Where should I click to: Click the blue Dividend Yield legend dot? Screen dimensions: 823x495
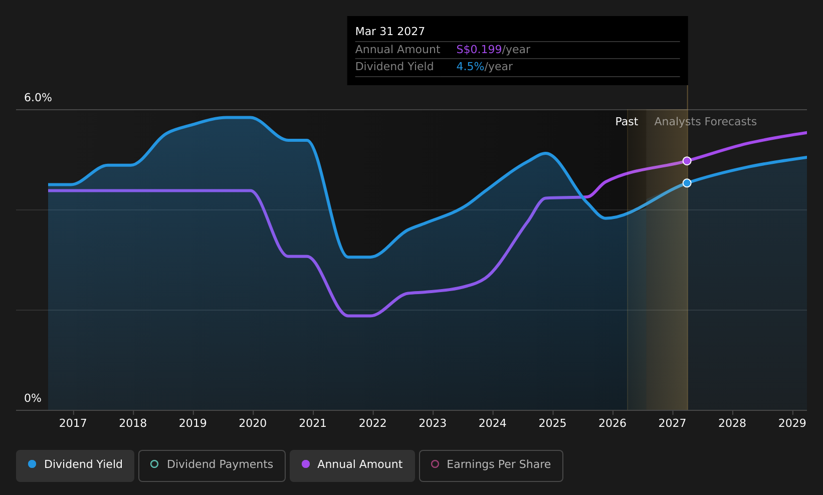point(32,464)
